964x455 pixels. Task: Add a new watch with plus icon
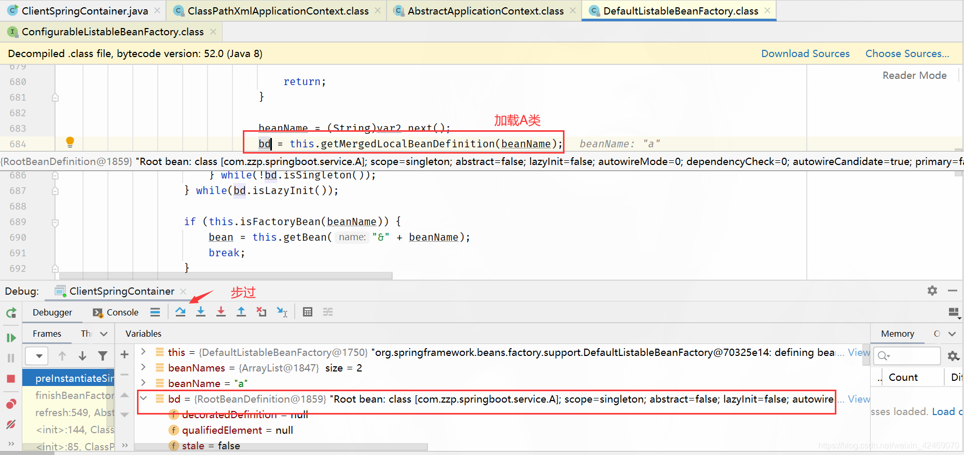(125, 354)
